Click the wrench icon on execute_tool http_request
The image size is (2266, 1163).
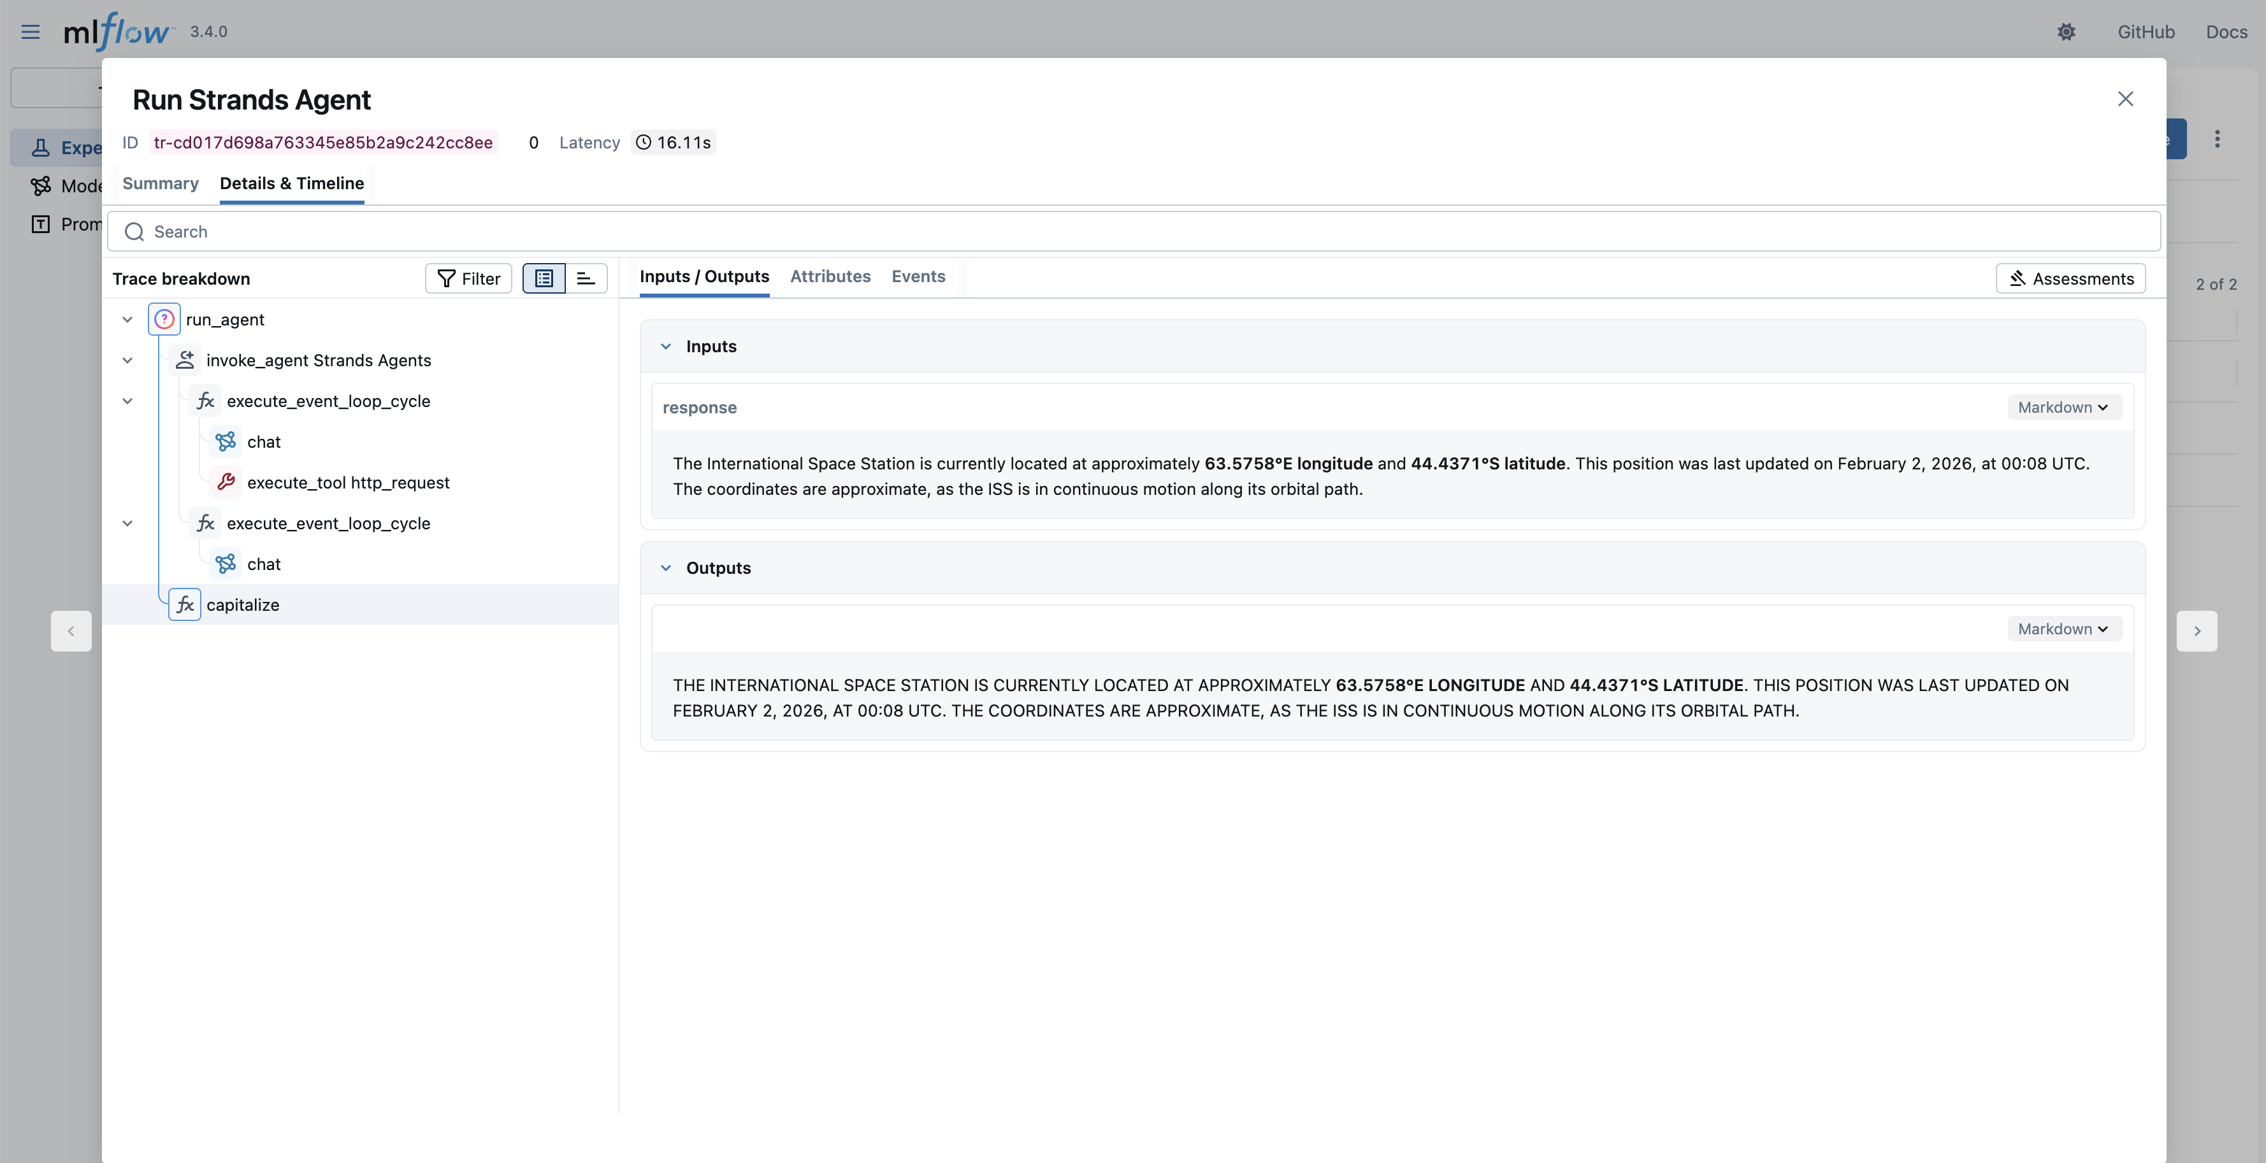coord(226,482)
